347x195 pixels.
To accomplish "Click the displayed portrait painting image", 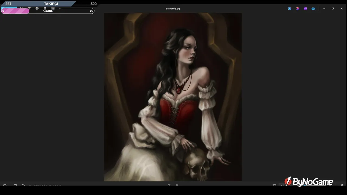I will coord(173,97).
